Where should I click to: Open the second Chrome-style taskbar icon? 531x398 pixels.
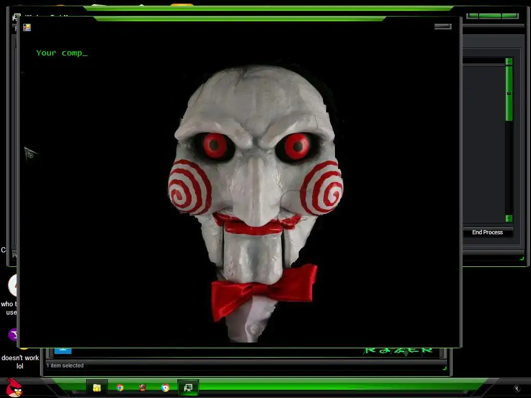(165, 388)
